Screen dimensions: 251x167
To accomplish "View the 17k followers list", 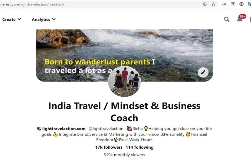I will point(109,147).
